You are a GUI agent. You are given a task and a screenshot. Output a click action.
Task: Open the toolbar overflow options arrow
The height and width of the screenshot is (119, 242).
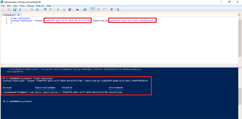122,11
